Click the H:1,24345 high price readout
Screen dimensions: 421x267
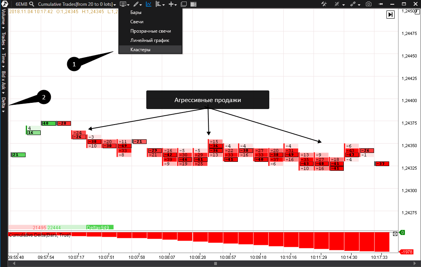click(93, 12)
